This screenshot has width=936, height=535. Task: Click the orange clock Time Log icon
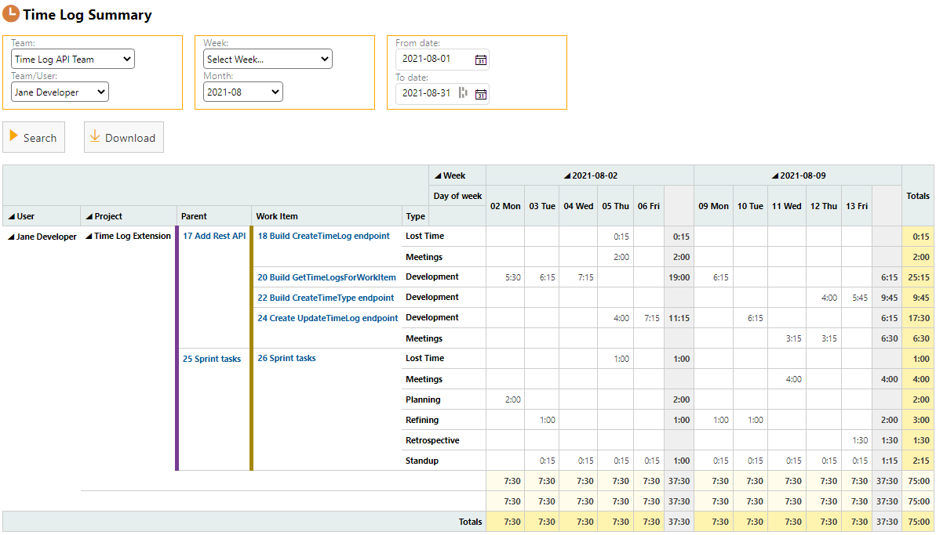pyautogui.click(x=11, y=14)
